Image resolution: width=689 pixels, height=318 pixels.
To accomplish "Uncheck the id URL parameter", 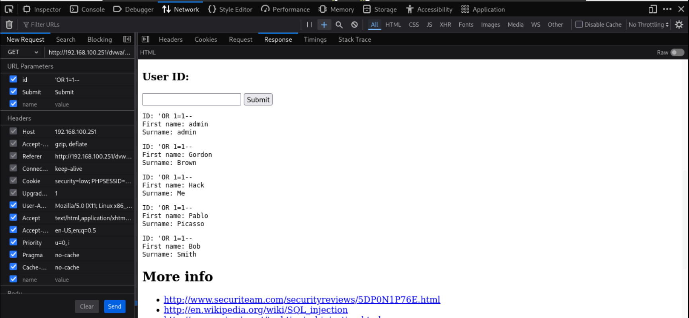I will [x=13, y=79].
